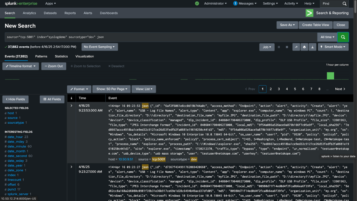The image size is (357, 201).
Task: Open the Smart Mode dropdown
Action: pyautogui.click(x=333, y=47)
